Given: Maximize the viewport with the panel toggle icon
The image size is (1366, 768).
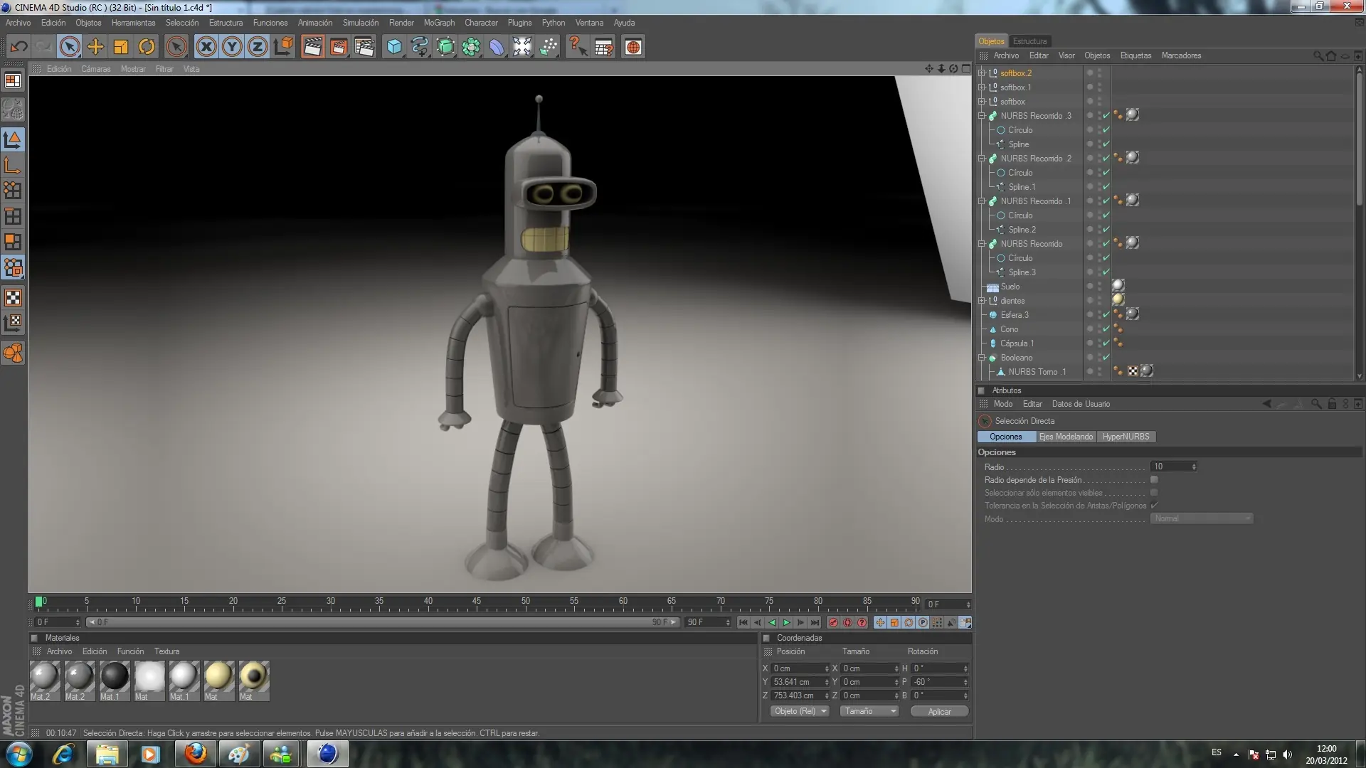Looking at the screenshot, I should (x=965, y=69).
